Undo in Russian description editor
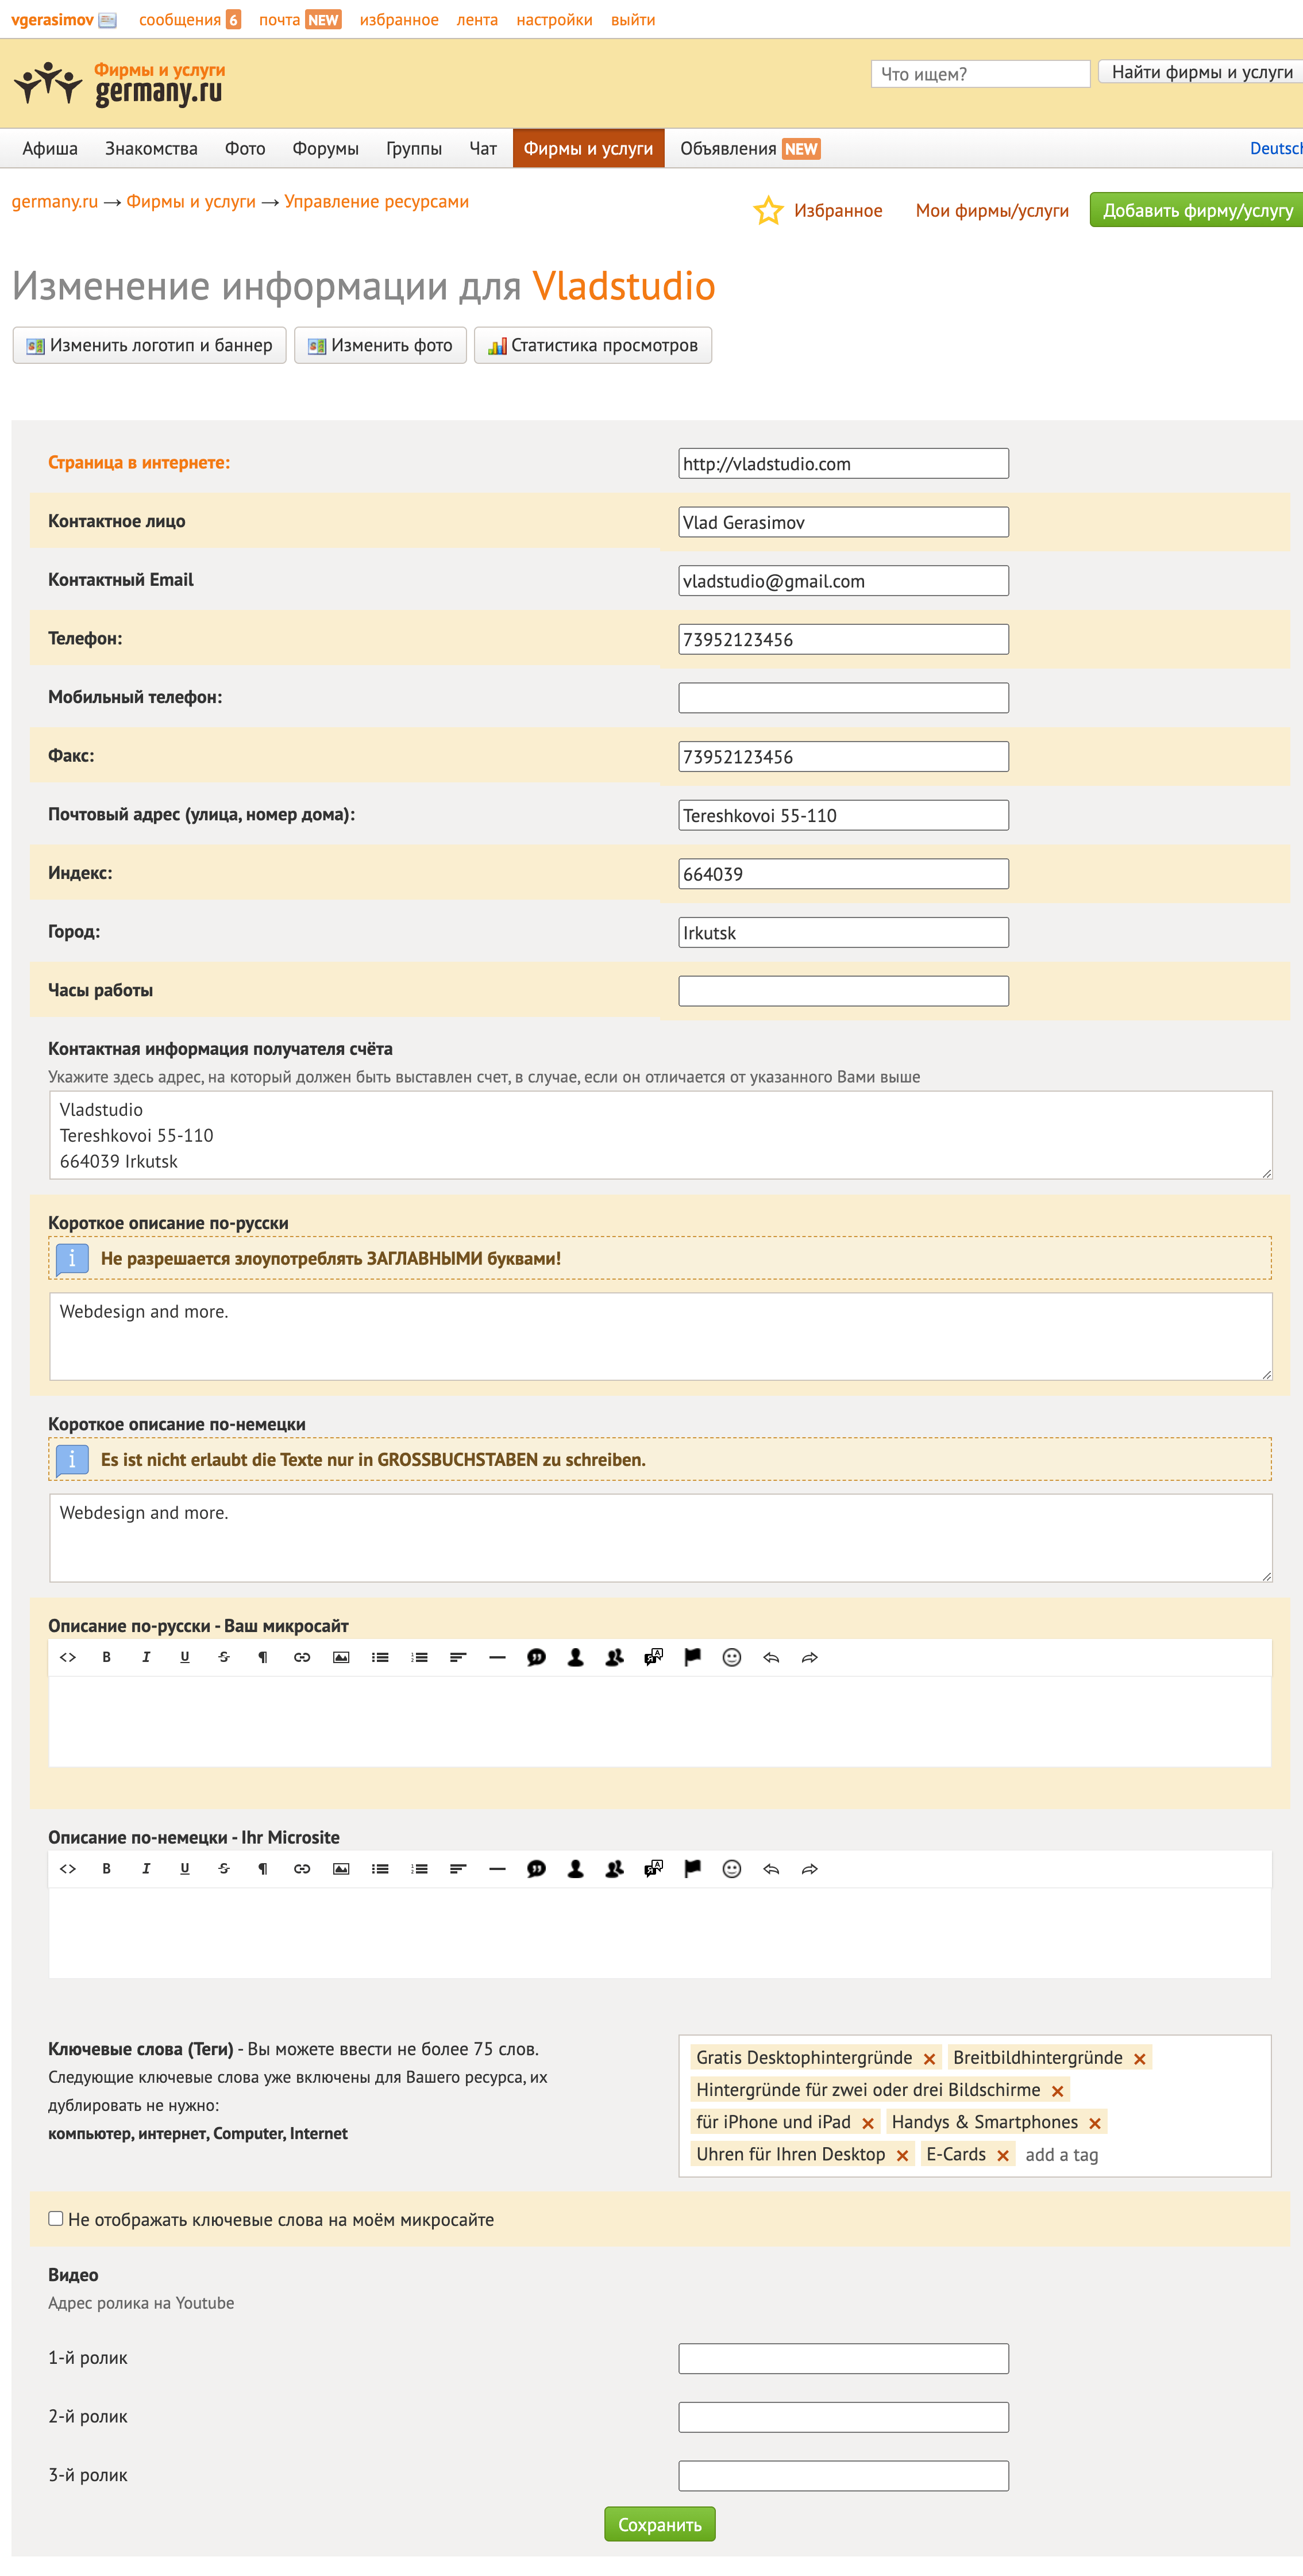The height and width of the screenshot is (2576, 1303). click(770, 1657)
